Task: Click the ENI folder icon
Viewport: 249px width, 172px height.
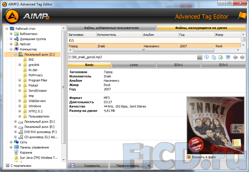Action: [25, 60]
